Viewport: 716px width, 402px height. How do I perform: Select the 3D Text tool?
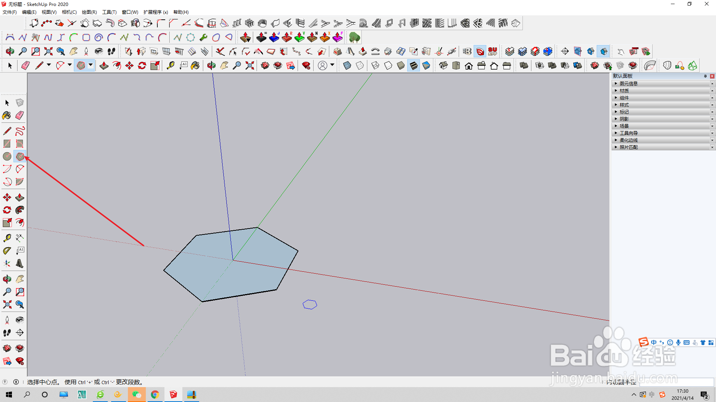click(x=20, y=264)
